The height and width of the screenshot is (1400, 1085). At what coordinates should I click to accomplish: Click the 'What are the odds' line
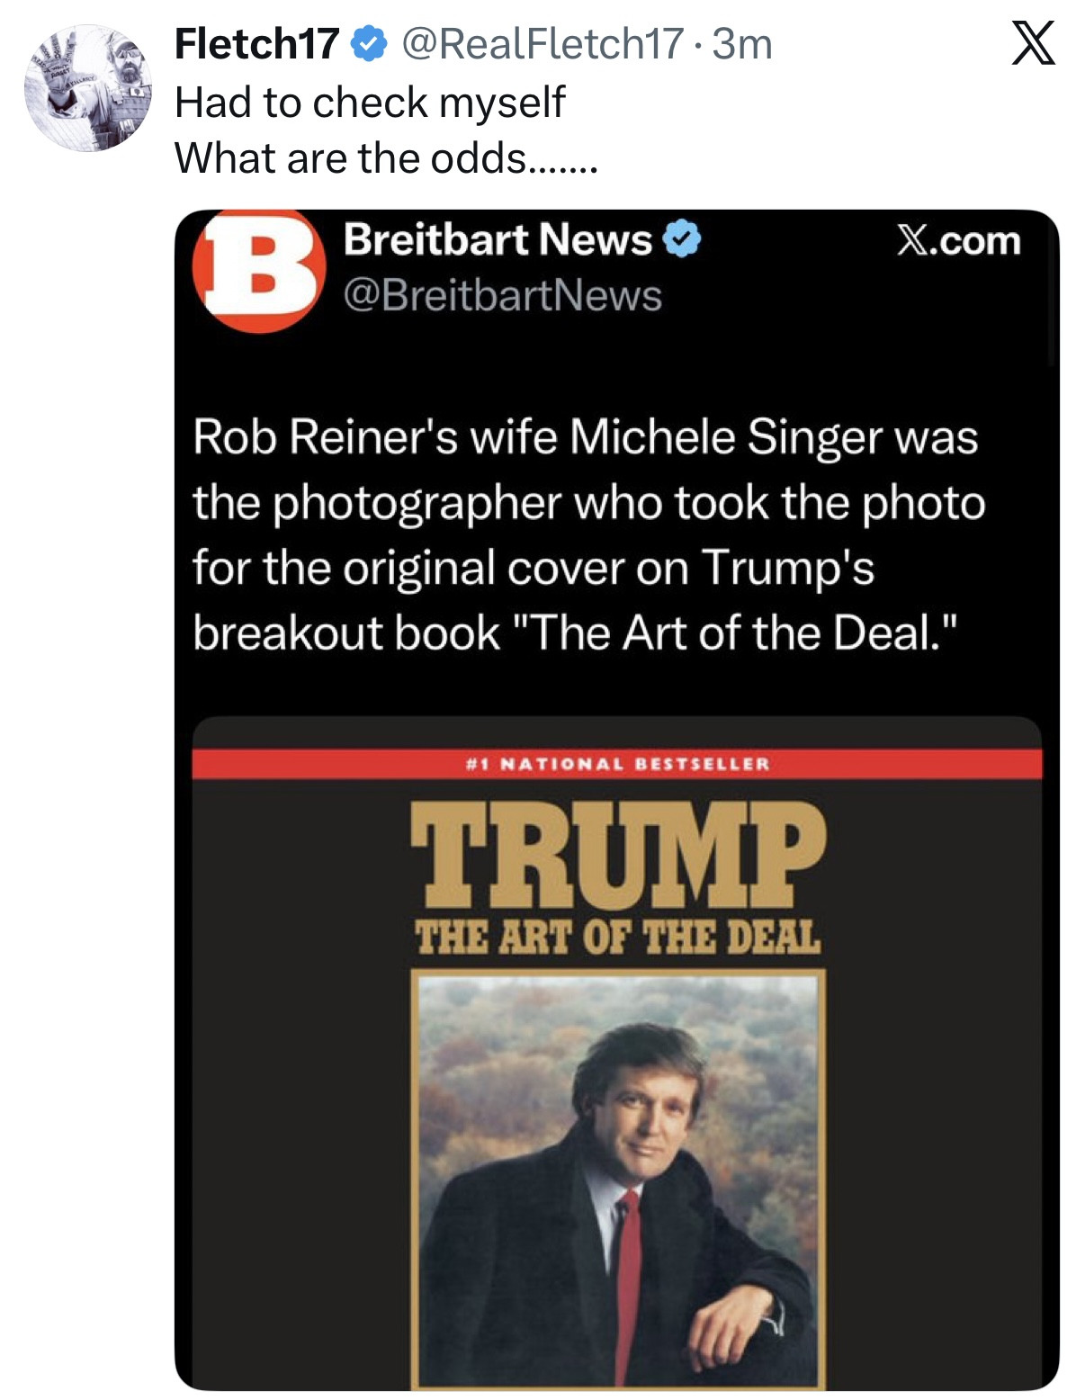[x=385, y=158]
